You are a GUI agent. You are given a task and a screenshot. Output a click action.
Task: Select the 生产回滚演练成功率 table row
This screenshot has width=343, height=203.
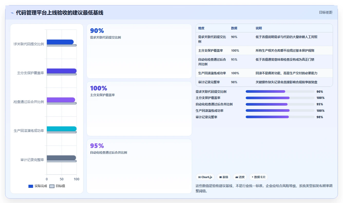tap(264, 73)
